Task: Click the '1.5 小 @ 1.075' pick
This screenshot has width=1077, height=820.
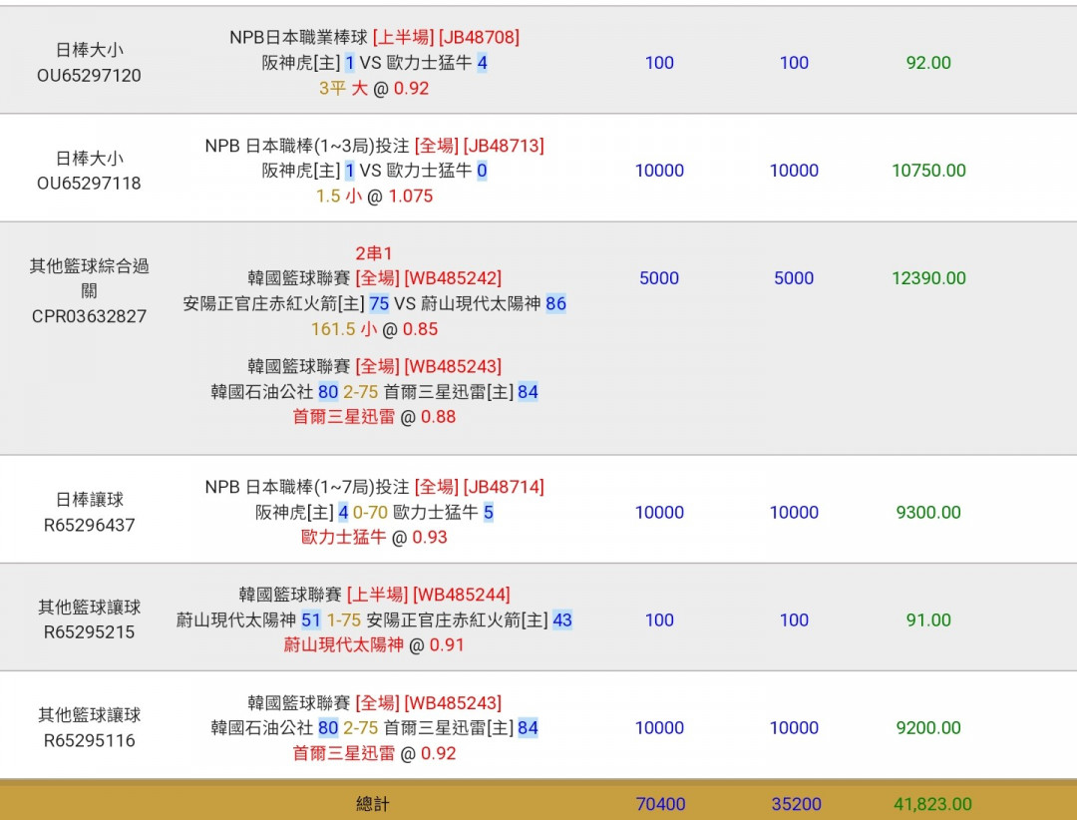Action: 374,197
